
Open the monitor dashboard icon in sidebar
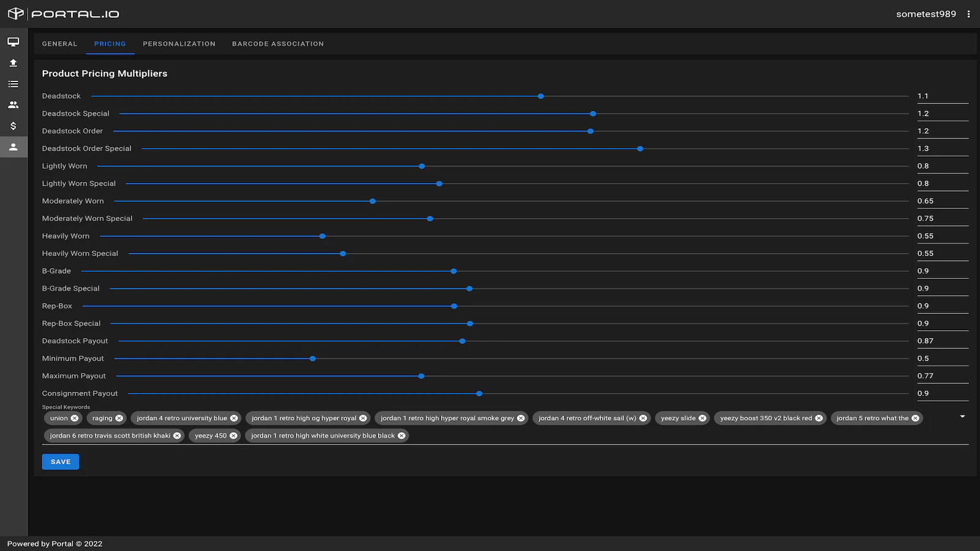pyautogui.click(x=13, y=42)
